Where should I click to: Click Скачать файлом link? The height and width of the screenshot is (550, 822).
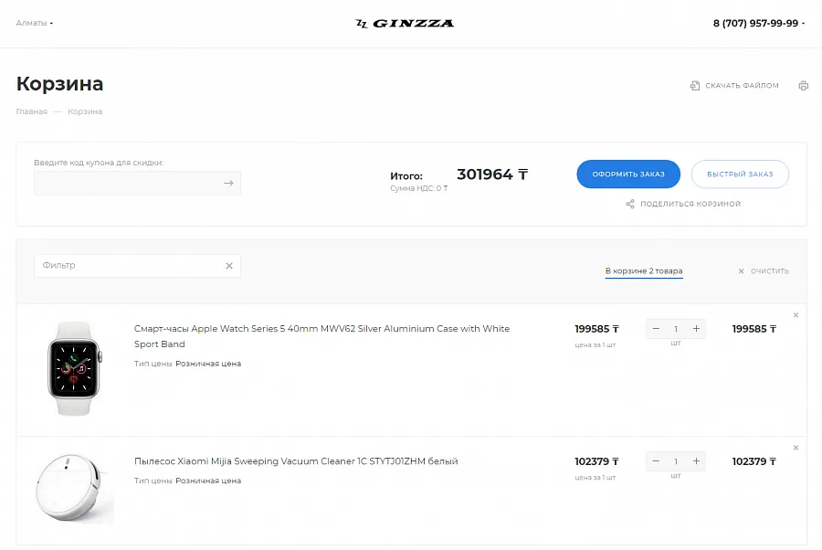coord(742,86)
